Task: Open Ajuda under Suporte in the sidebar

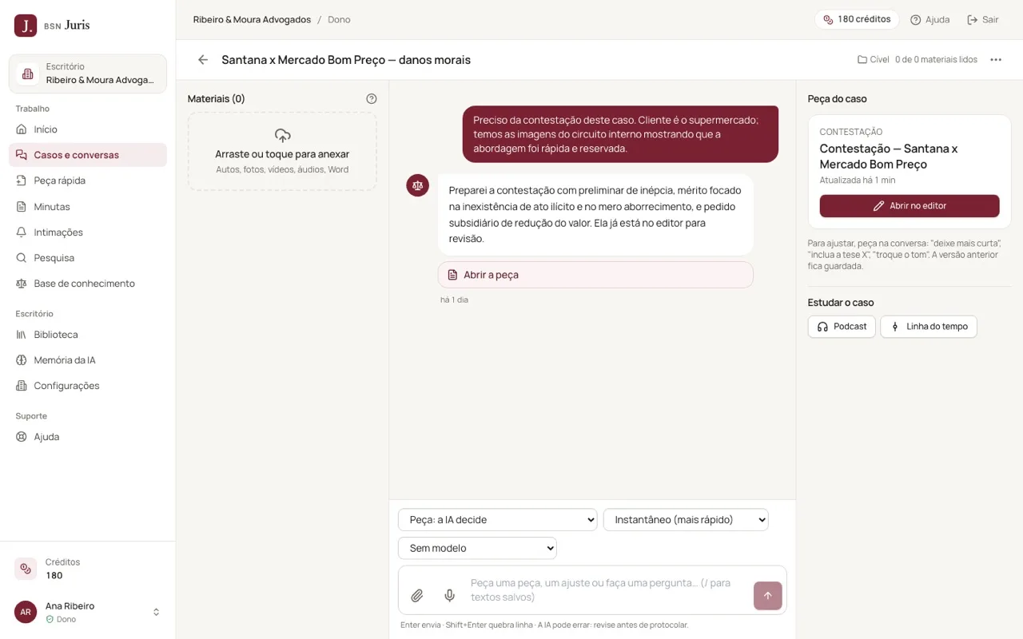Action: (x=88, y=437)
